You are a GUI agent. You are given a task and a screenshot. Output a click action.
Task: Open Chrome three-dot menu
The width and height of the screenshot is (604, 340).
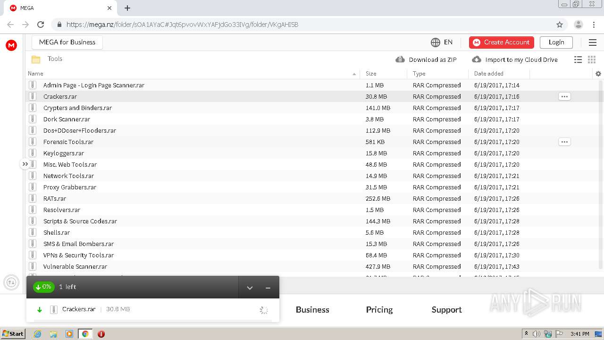594,25
